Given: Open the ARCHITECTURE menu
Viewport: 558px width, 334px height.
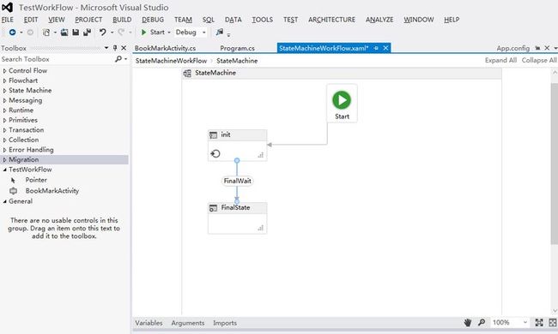Looking at the screenshot, I should click(331, 20).
